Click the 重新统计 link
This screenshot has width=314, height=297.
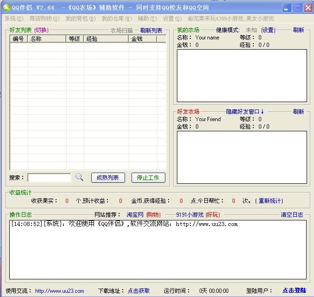click(x=270, y=200)
